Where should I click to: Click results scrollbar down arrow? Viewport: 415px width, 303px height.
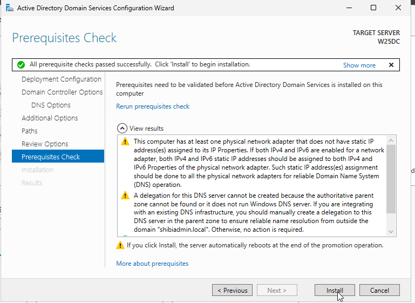pos(391,232)
